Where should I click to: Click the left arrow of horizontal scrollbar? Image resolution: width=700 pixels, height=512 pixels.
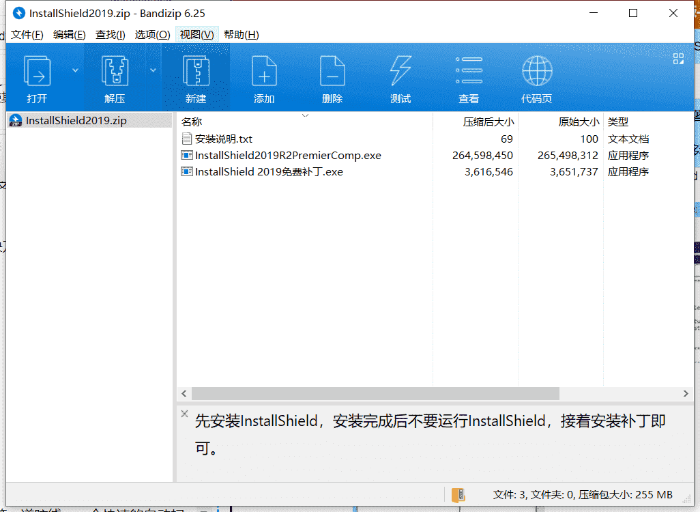point(184,394)
